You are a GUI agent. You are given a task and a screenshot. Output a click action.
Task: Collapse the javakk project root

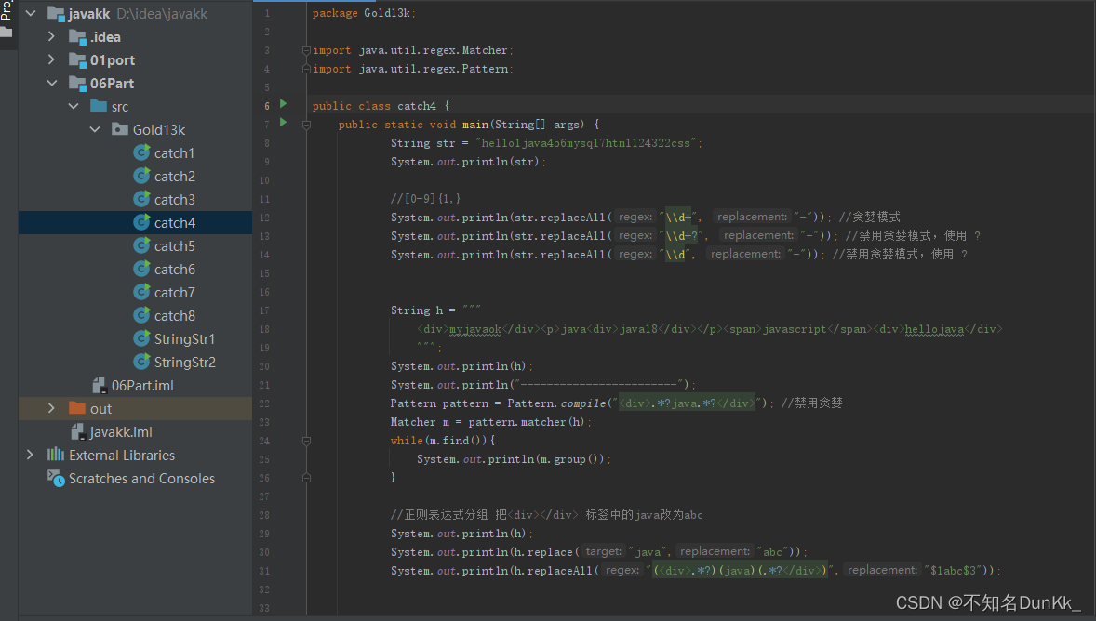point(31,13)
